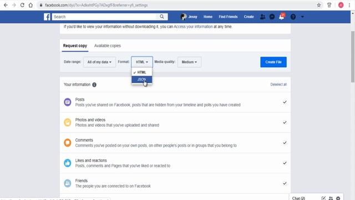Select JSON in the format menu

pos(142,79)
